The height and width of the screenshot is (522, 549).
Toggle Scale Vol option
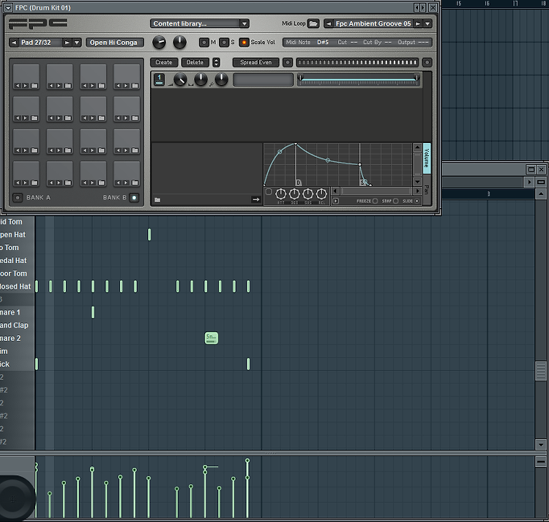point(244,43)
